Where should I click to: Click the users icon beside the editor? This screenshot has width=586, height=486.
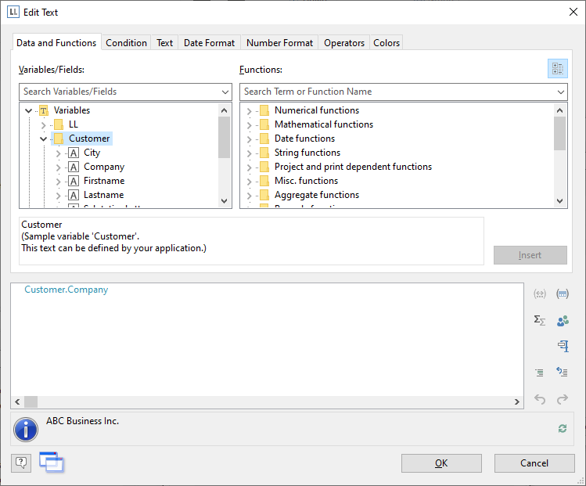coord(562,320)
